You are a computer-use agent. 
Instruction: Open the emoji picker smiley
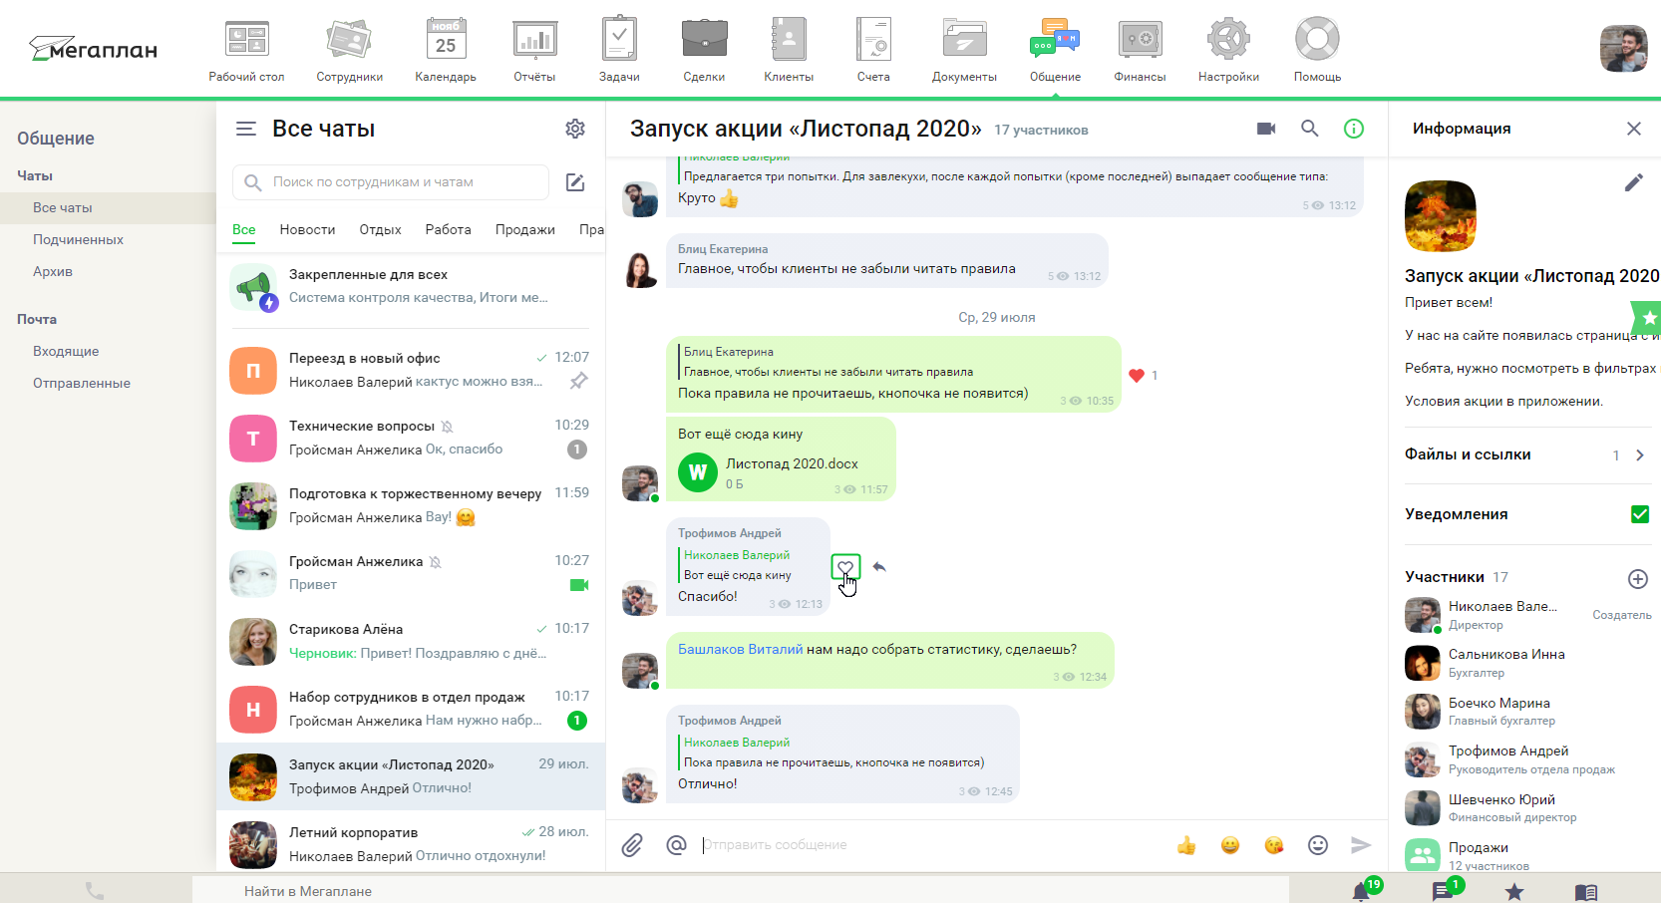pos(1318,845)
